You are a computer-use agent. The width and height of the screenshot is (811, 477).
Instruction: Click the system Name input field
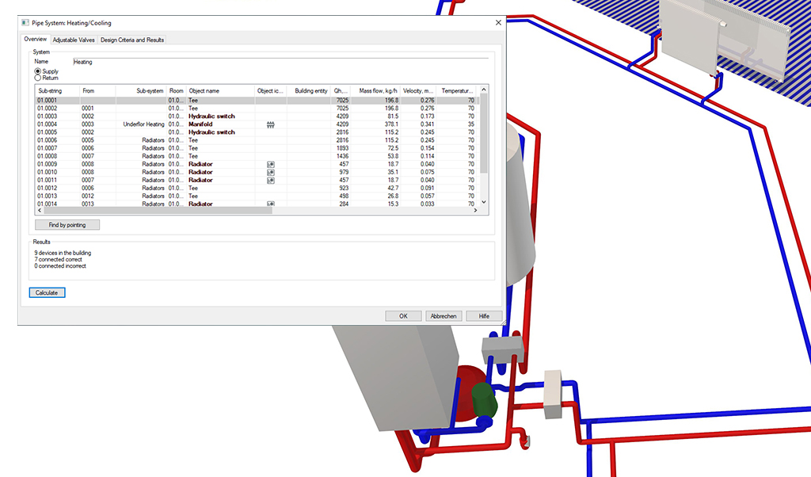coord(277,61)
